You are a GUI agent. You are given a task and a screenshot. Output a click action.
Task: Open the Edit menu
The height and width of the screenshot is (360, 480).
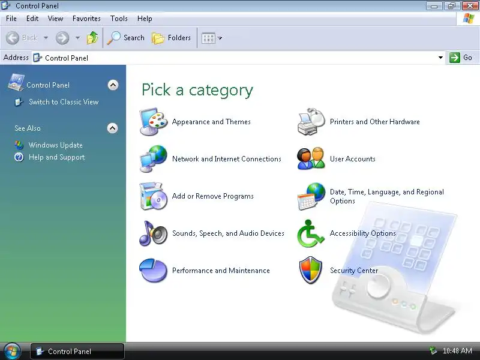[32, 19]
